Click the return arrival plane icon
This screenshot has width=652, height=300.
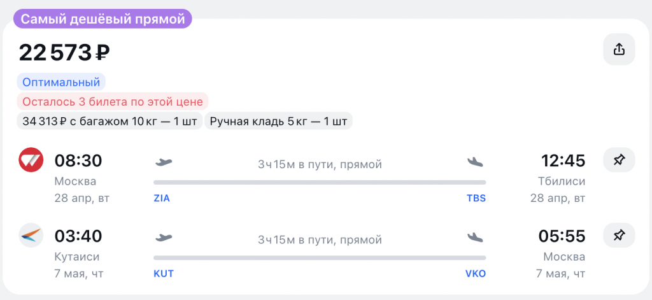pos(476,238)
